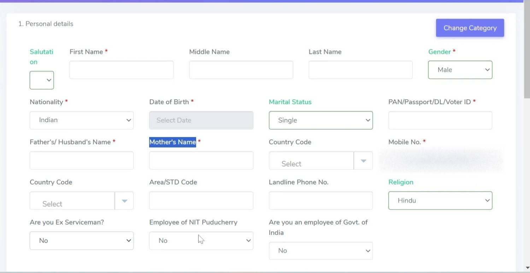530x273 pixels.
Task: Open the Salutation dropdown
Action: [42, 80]
